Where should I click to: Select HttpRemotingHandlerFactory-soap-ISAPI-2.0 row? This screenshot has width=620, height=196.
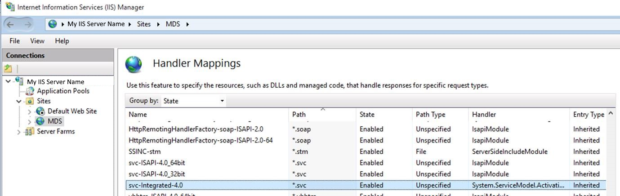[x=366, y=129]
